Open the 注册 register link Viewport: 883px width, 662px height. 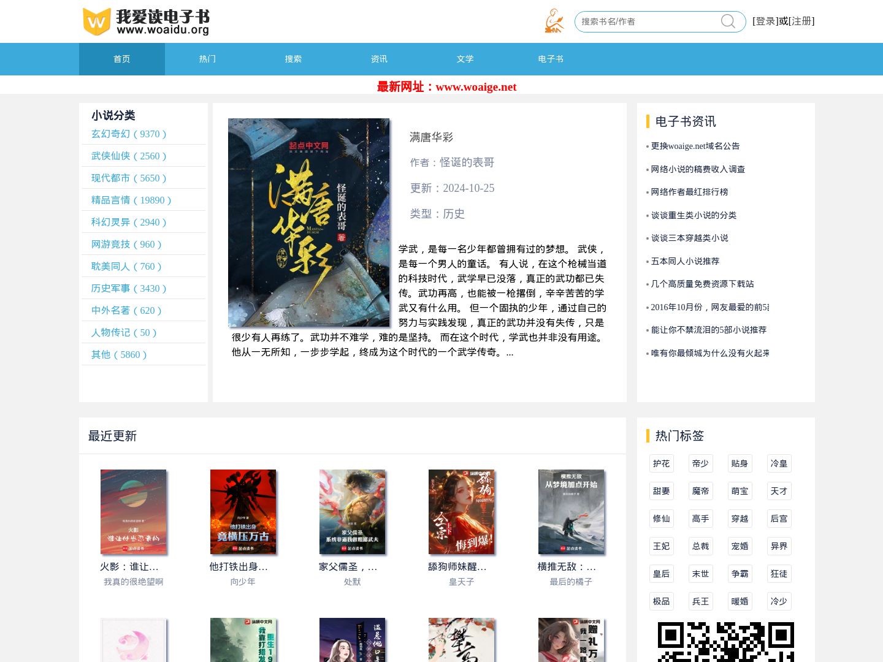click(x=801, y=21)
